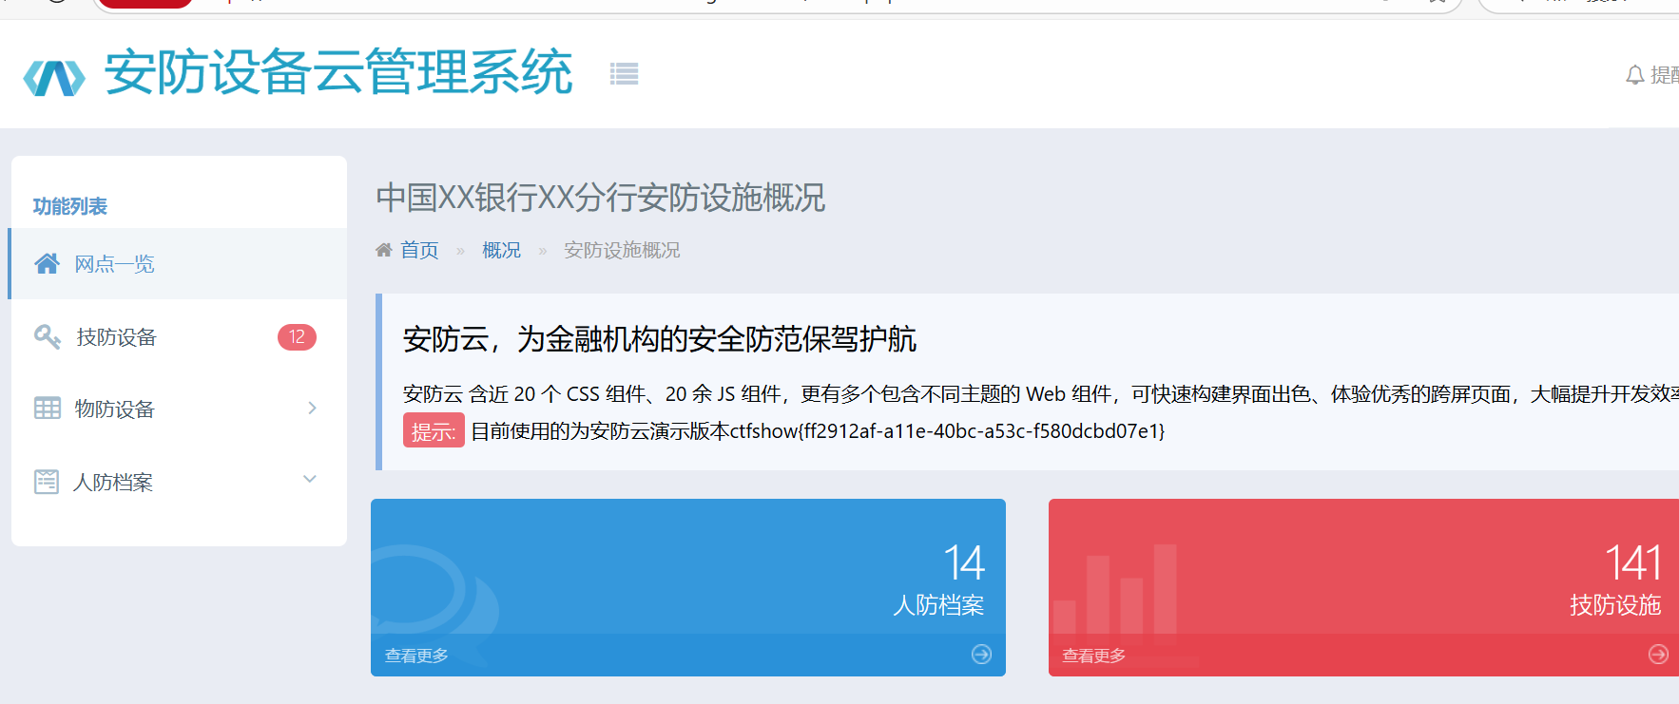Click 查看更多 on the 人防档案 card
Viewport: 1679px width, 704px height.
tap(416, 656)
